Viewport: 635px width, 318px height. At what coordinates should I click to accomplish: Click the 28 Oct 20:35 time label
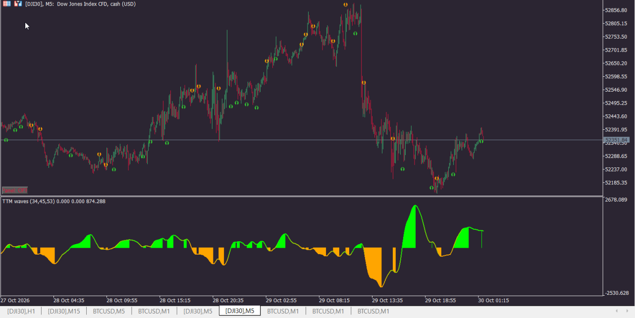coord(227,300)
